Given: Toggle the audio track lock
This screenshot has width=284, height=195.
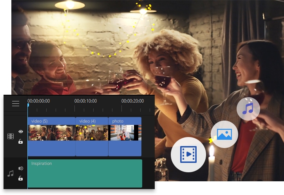Looking at the screenshot, I should 21,178.
